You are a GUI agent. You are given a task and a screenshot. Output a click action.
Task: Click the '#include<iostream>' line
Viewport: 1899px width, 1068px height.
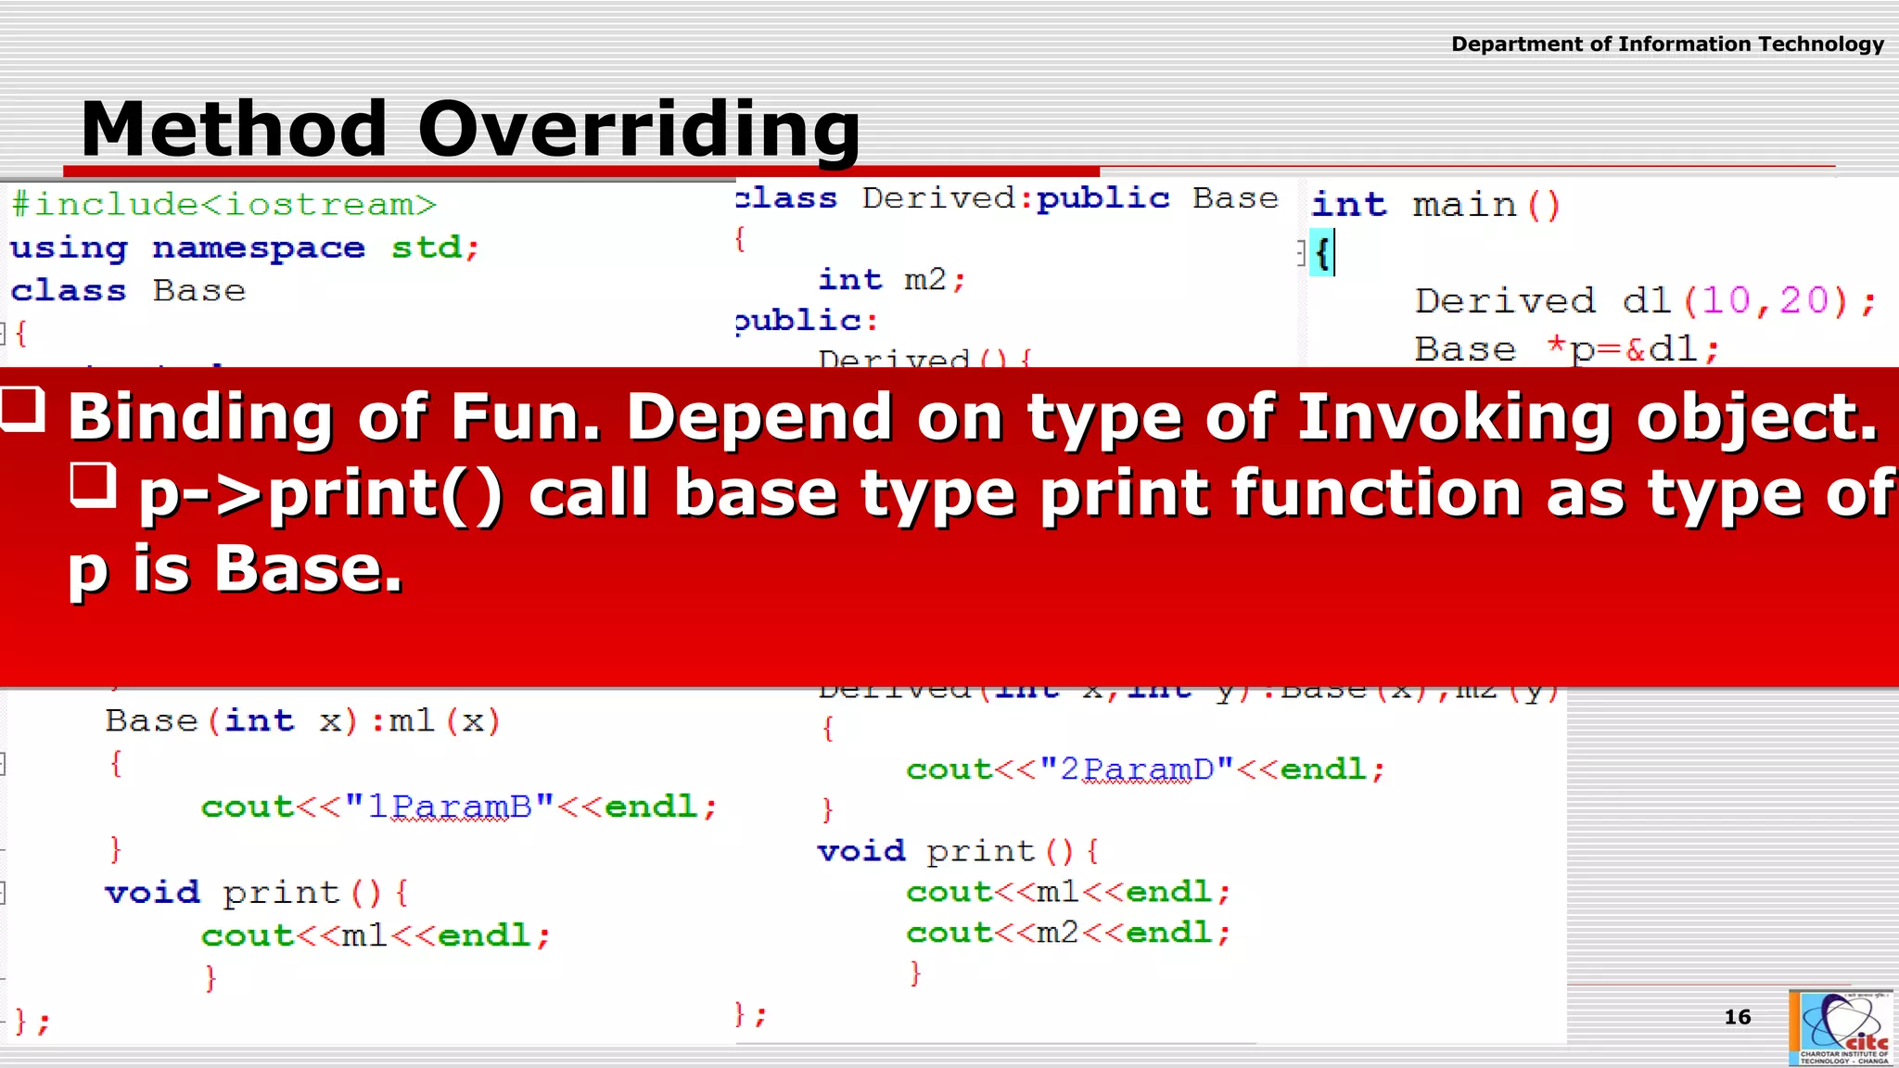(x=223, y=204)
